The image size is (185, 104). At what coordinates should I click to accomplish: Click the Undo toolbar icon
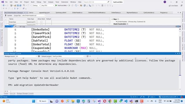tap(24, 5)
